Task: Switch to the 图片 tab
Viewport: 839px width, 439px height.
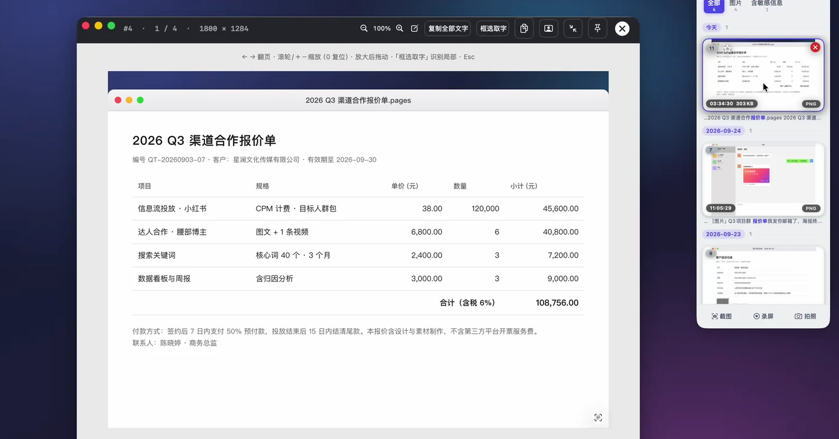Action: coord(735,5)
